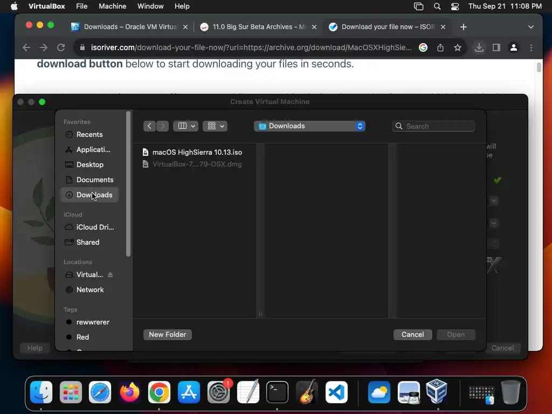Open the Downloads location popup
552x414 pixels.
coord(309,126)
